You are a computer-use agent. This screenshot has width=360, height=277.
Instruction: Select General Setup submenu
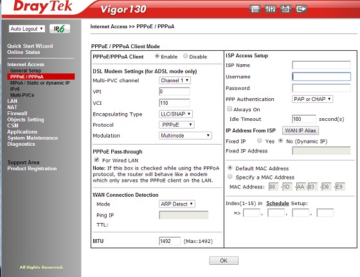26,71
